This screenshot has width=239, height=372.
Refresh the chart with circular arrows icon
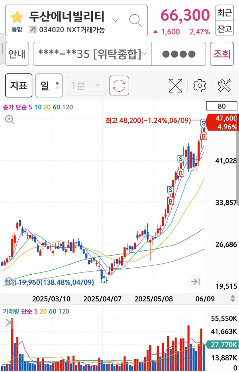(119, 85)
